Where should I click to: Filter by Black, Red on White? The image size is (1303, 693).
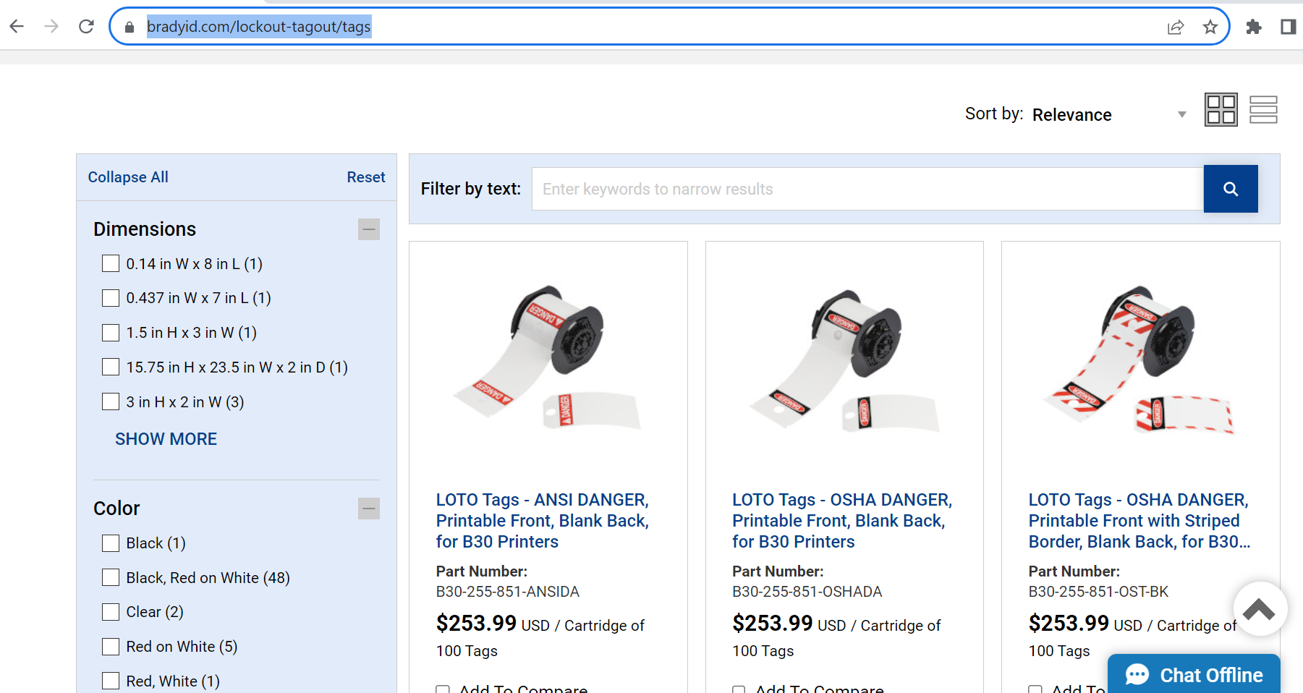tap(111, 577)
